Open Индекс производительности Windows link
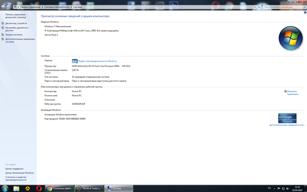307x192 pixels. pyautogui.click(x=97, y=61)
